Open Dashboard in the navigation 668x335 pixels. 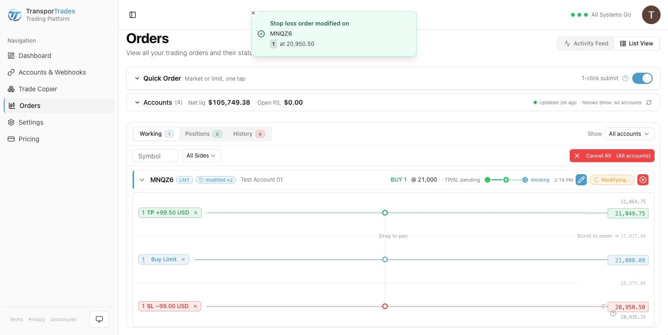59,56
